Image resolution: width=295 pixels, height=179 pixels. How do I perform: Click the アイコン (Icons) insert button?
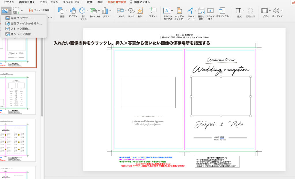click(73, 11)
